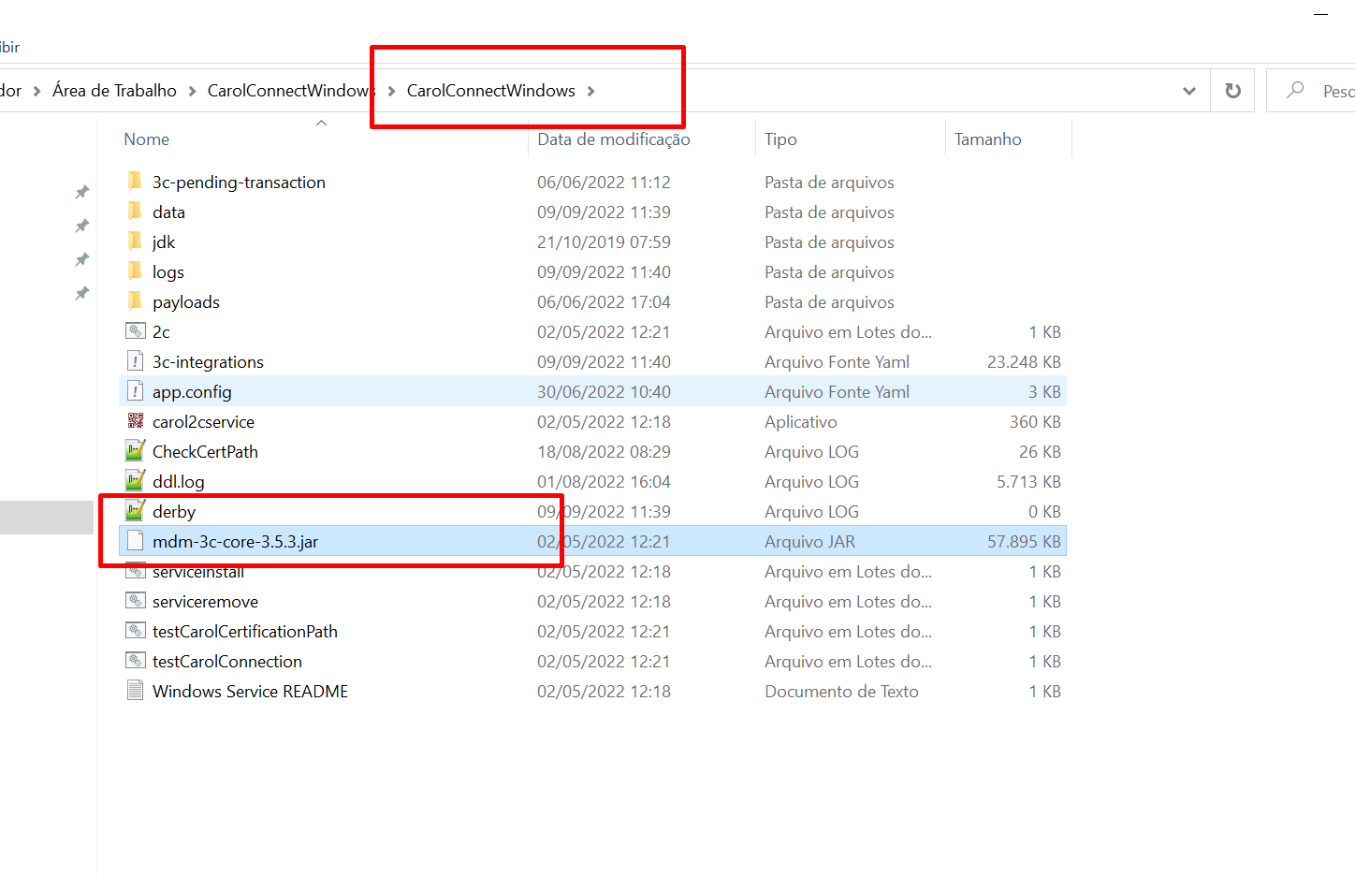Navigate to Área de Trabalho breadcrumb
1355x877 pixels.
114,91
